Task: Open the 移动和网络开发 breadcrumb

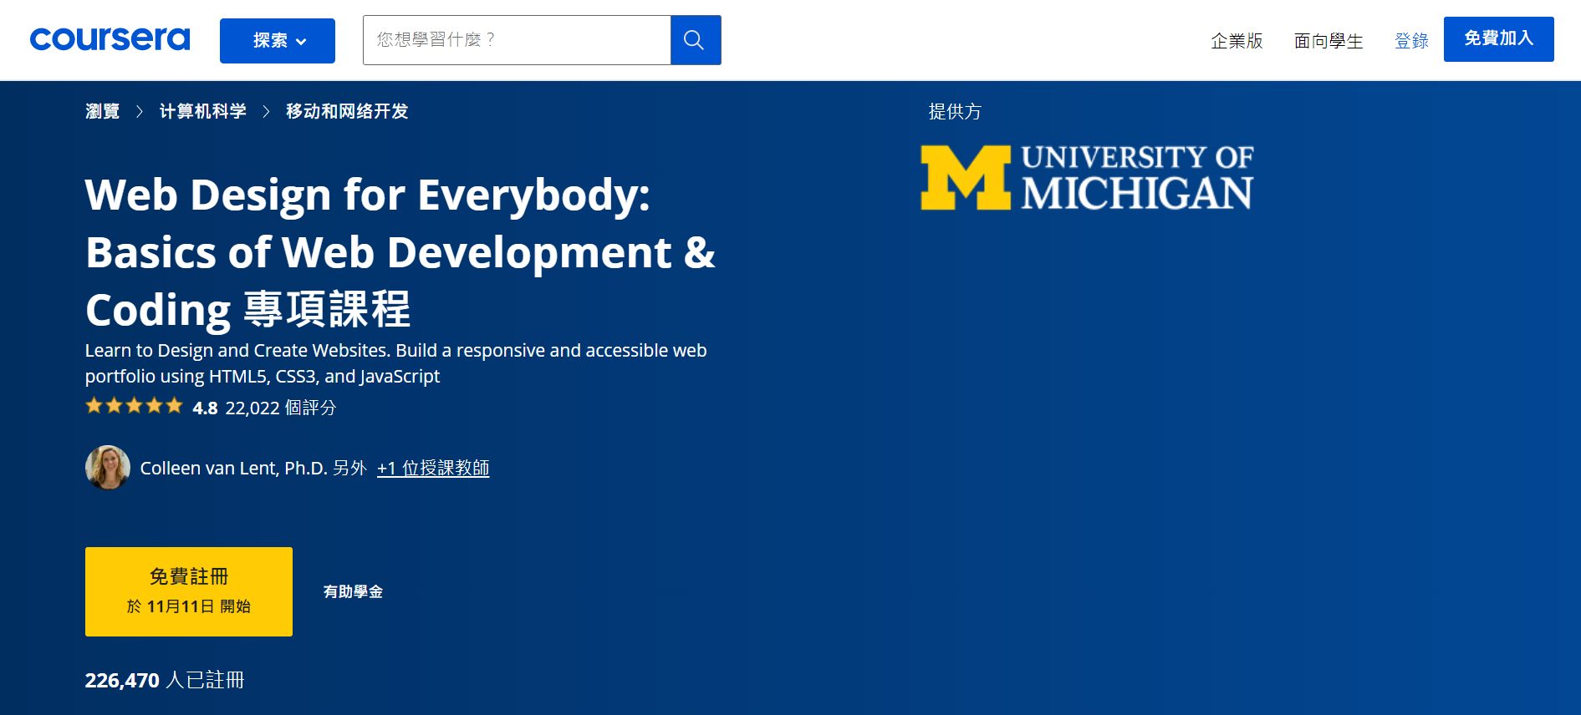Action: tap(346, 112)
